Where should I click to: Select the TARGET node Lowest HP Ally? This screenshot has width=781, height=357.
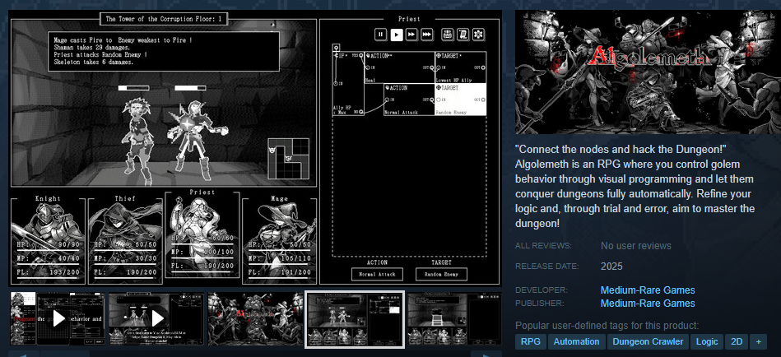(x=461, y=67)
